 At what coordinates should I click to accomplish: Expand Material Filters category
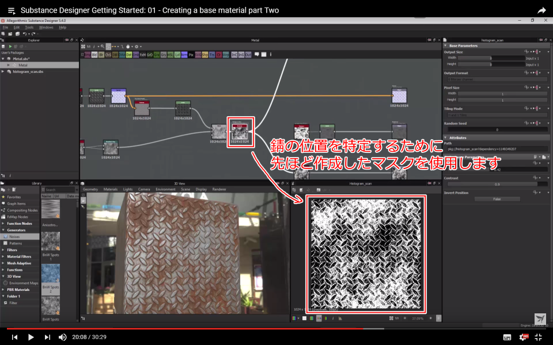click(3, 256)
